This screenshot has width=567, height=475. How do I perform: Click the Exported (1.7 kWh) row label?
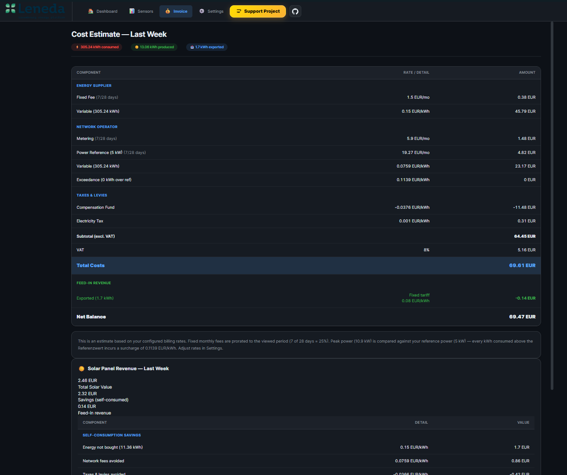click(95, 298)
